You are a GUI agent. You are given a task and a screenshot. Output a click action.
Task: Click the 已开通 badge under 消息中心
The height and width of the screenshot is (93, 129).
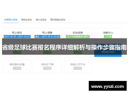pos(108,36)
